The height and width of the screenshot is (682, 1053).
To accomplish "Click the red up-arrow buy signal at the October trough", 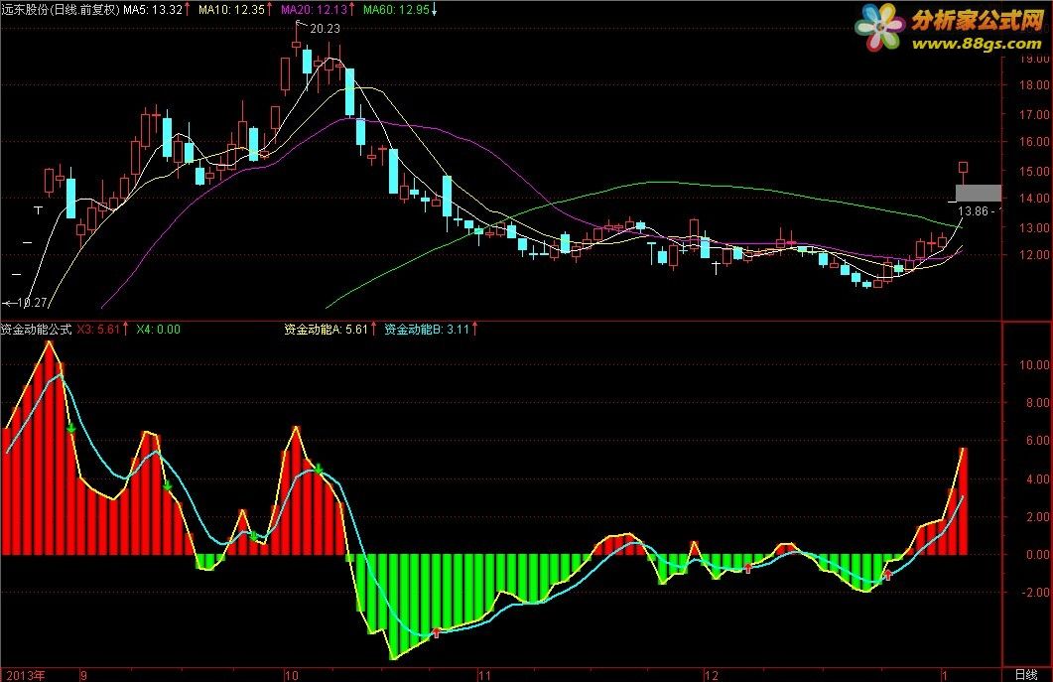I will (437, 632).
